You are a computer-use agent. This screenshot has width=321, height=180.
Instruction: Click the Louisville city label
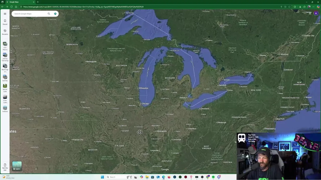point(154,150)
